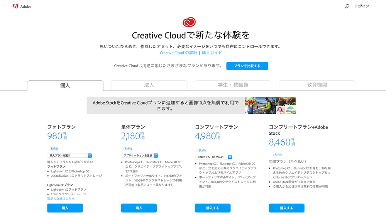Screen dimensions: 386x215
Task: Click the 8,460円/月 price
Action: [x=282, y=142]
